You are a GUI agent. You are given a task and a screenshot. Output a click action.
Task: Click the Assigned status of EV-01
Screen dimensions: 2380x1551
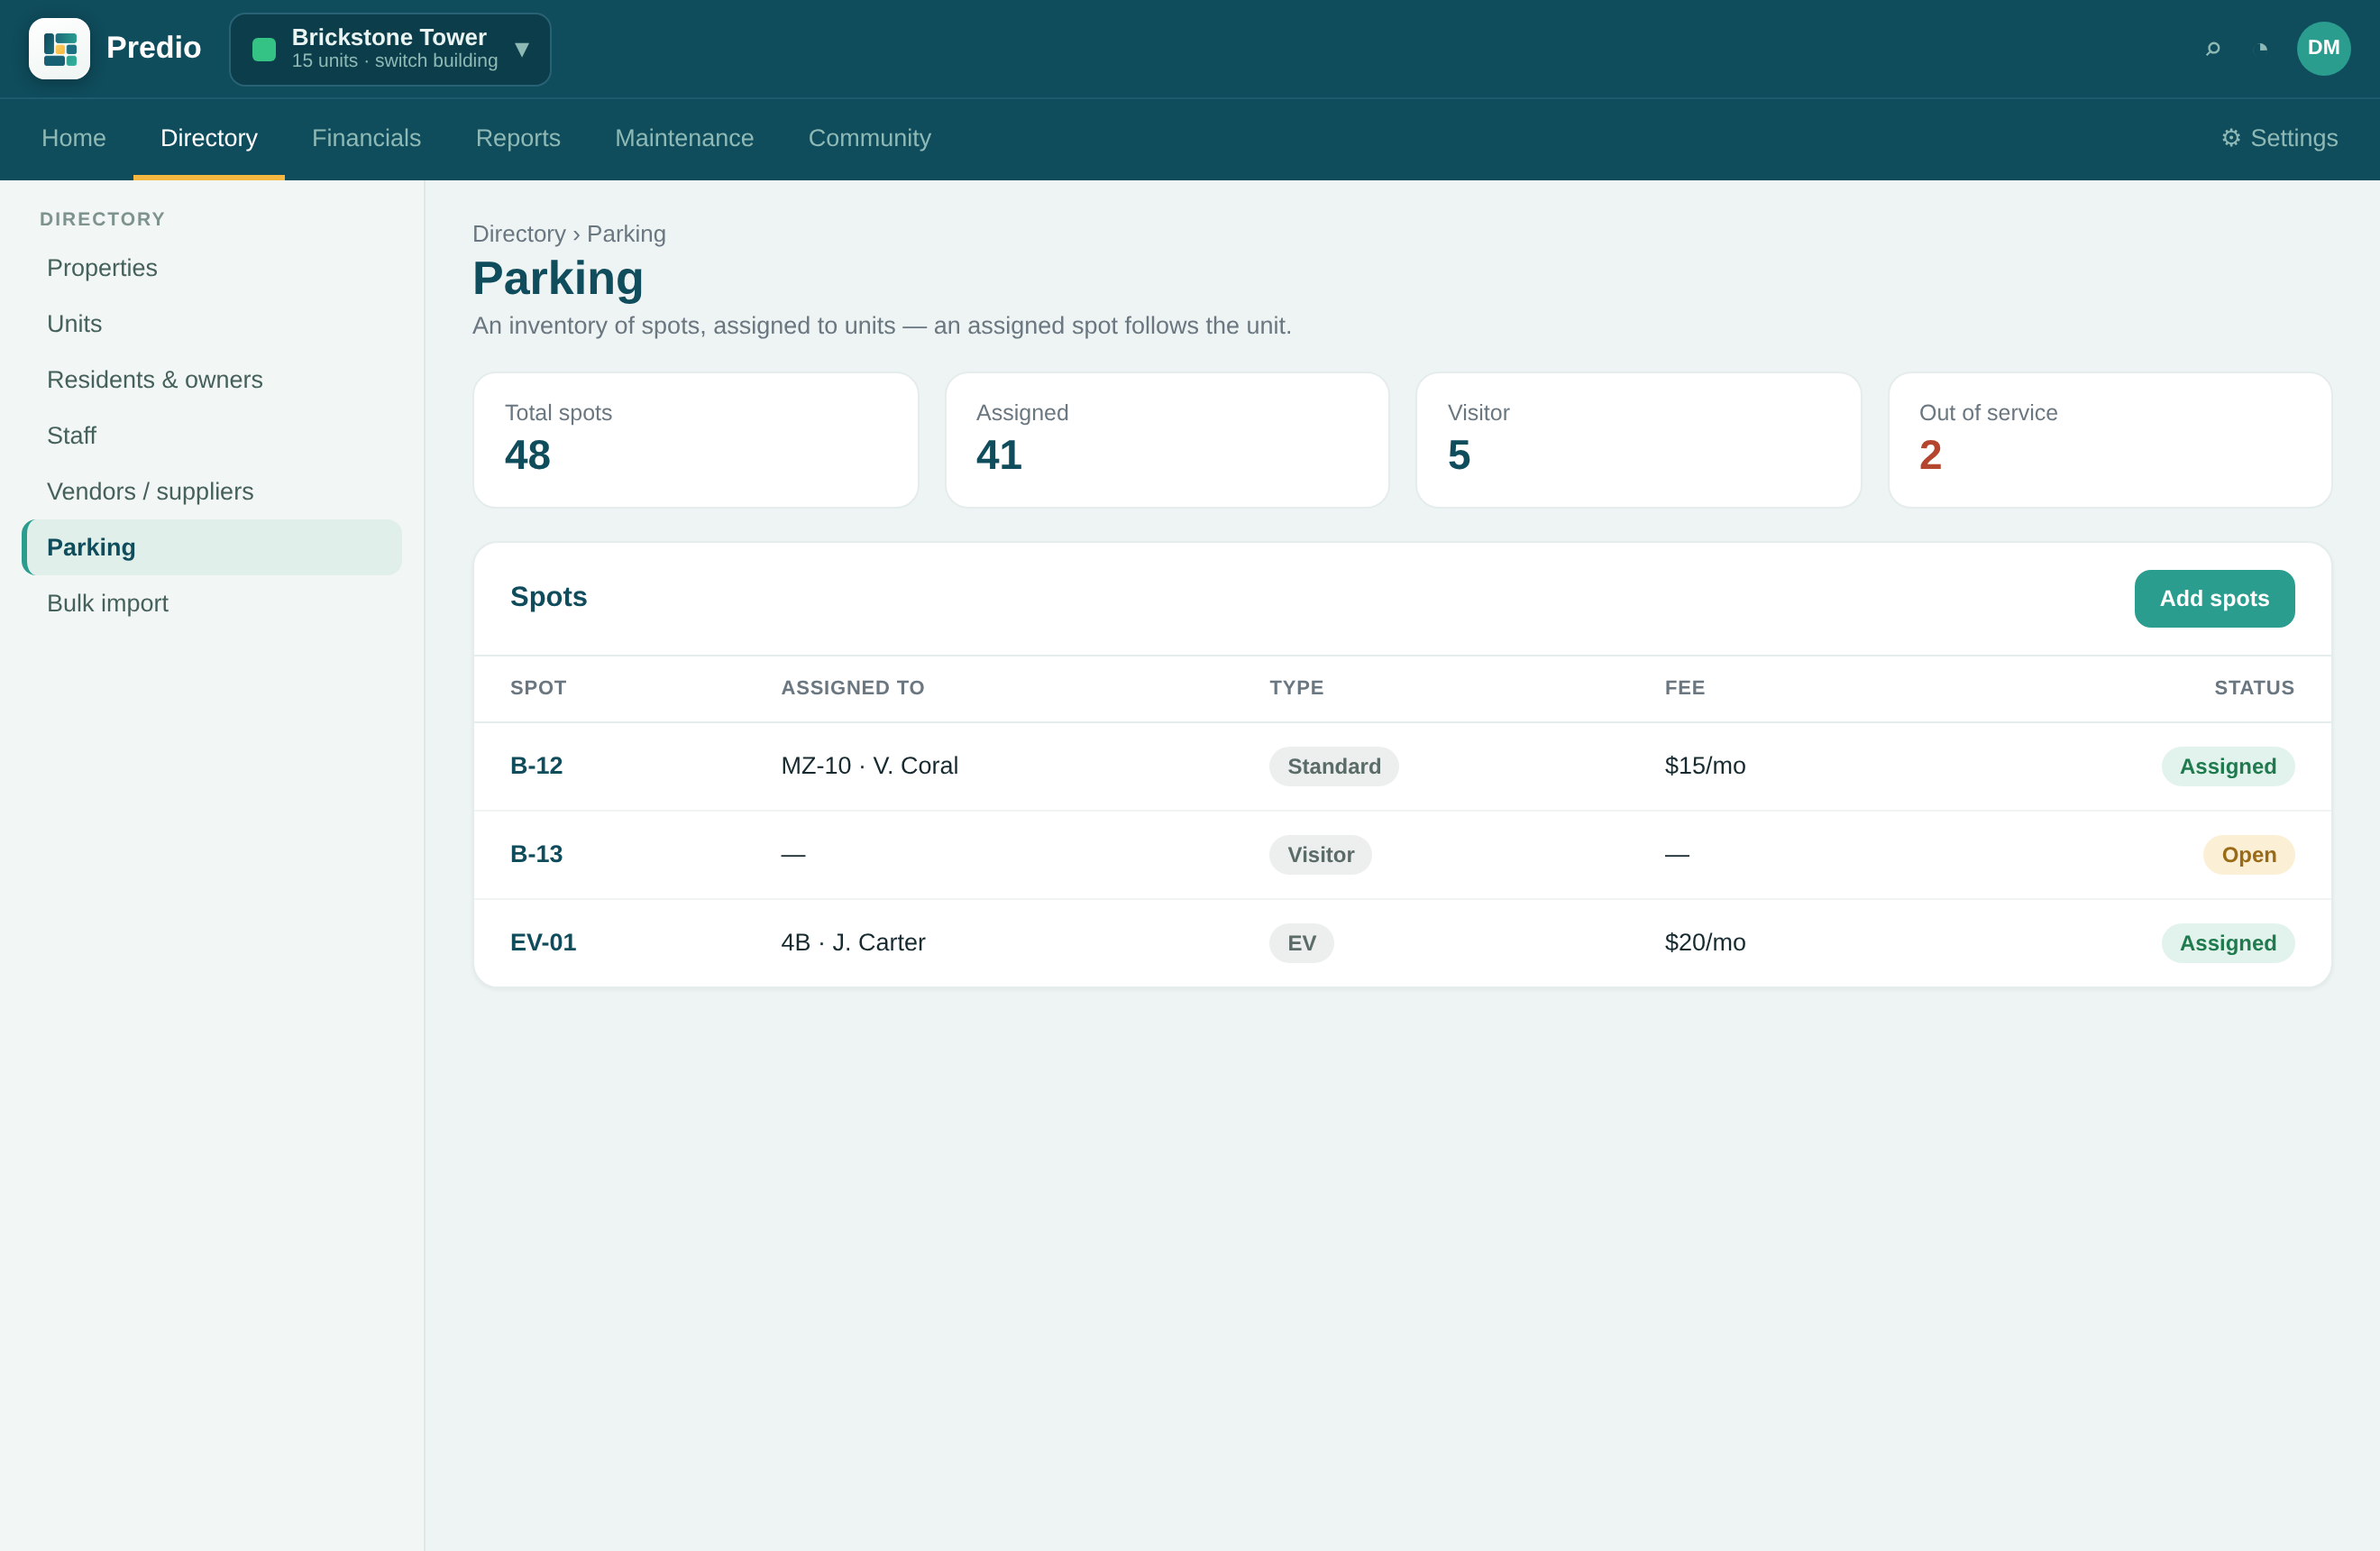[x=2227, y=942]
